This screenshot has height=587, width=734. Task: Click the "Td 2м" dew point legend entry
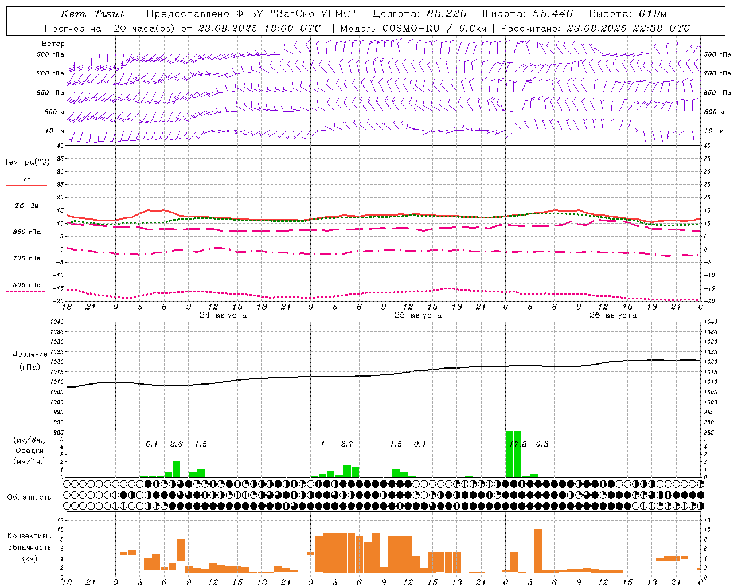pos(27,205)
